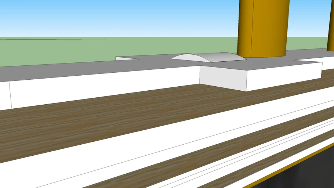
Task: Click the white raised section right of funnel
Action: pos(312,58)
